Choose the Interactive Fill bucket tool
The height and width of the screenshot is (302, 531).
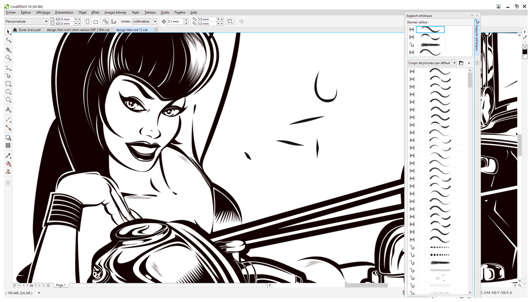[8, 164]
